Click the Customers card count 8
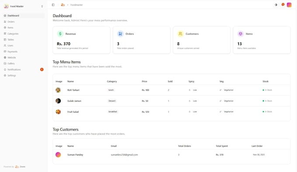297x172 pixels. [x=178, y=44]
